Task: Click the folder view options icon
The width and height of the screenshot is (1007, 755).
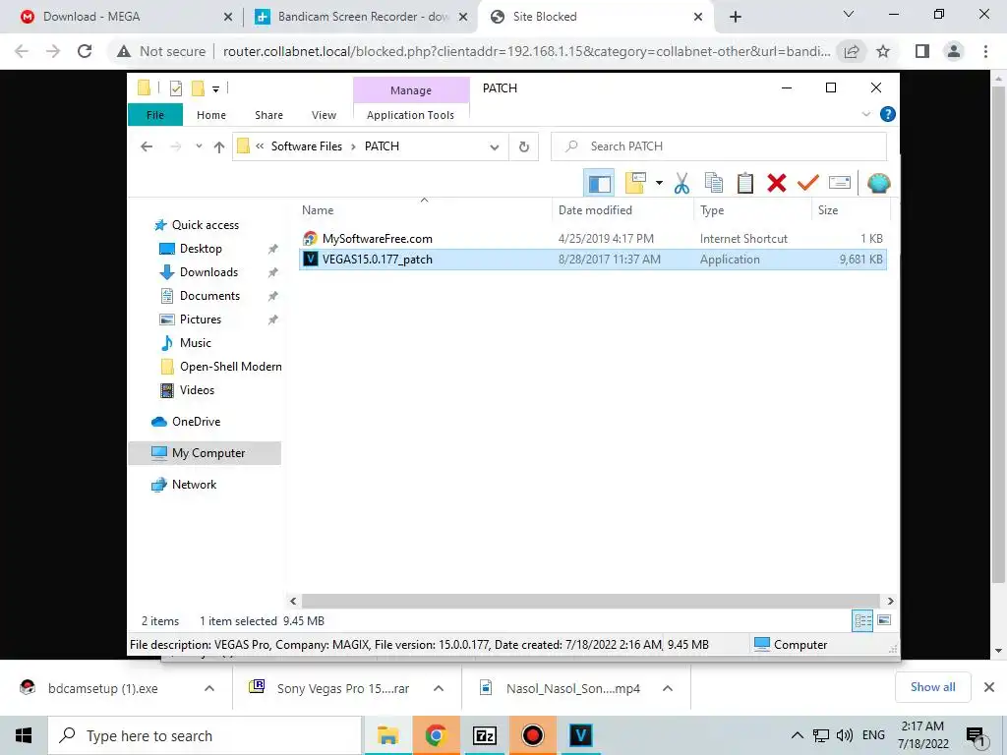Action: (635, 184)
